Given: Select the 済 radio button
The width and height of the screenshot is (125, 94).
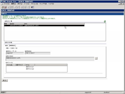Looking at the screenshot, I should coord(15,48).
